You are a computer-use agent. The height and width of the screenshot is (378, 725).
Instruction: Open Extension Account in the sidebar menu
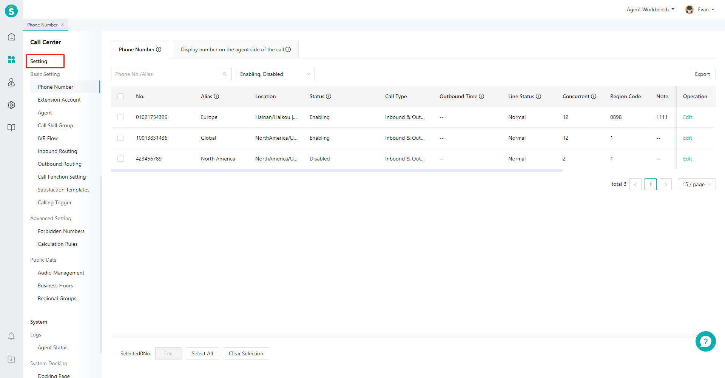click(x=59, y=100)
